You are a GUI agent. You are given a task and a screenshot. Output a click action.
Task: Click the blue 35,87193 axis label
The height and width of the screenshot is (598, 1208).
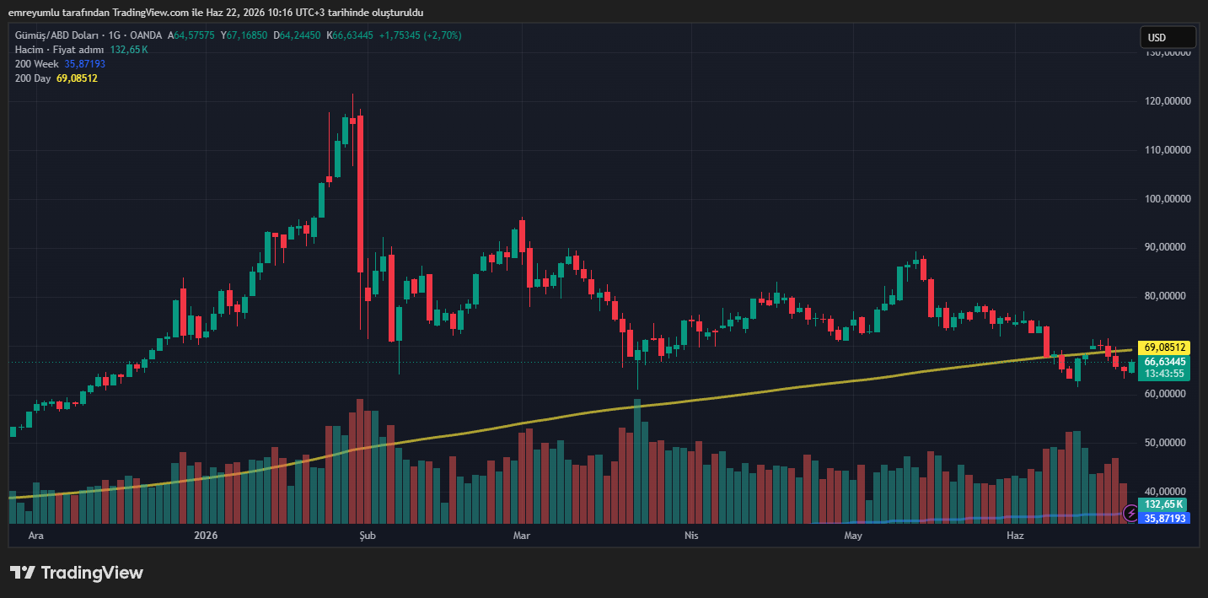click(1164, 518)
